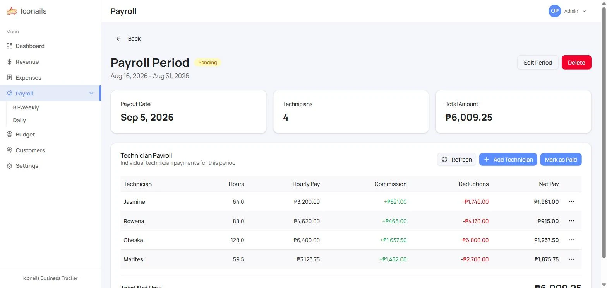Click the Hourly Pay column header
Viewport: 607px width, 288px height.
(x=306, y=184)
